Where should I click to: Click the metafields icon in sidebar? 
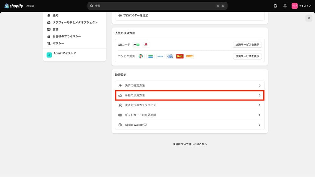[x=49, y=22]
